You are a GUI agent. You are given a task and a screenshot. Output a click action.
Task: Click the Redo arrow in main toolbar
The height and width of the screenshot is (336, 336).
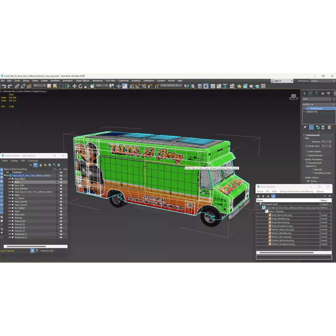point(10,86)
